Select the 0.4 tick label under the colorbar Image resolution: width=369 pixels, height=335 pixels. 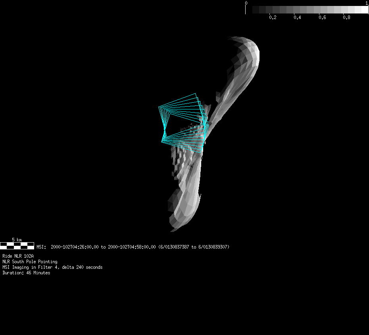coord(297,17)
